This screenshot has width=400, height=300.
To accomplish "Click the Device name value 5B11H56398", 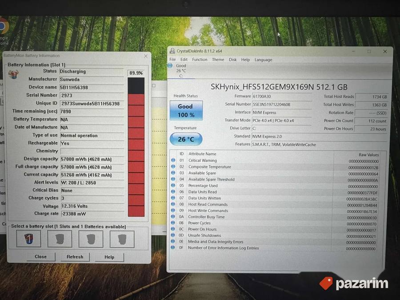I will 92,87.
